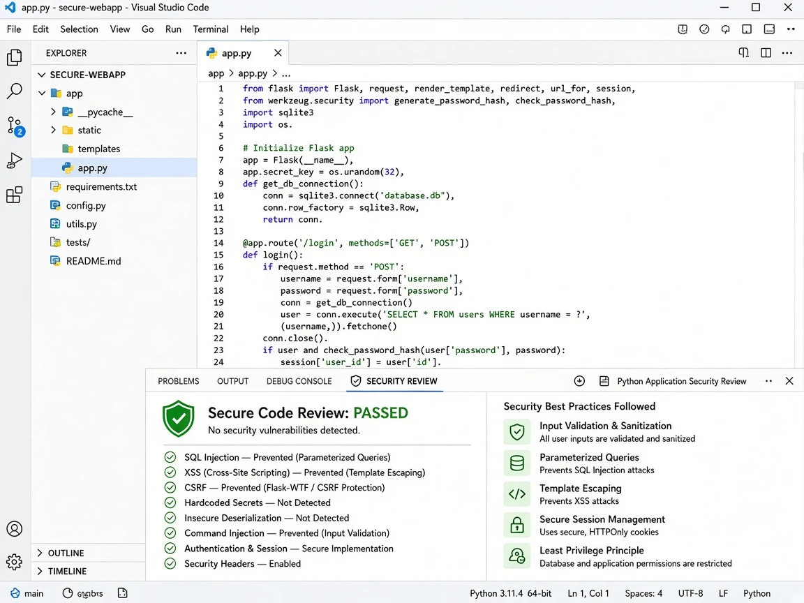Open the Search view icon

15,91
